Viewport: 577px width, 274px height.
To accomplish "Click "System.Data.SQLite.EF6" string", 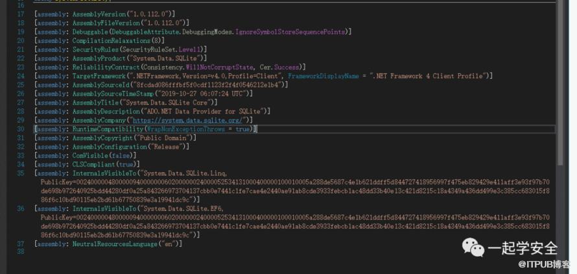I will [182, 208].
